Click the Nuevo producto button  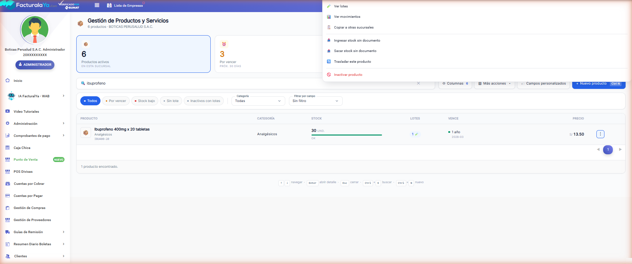coord(598,84)
